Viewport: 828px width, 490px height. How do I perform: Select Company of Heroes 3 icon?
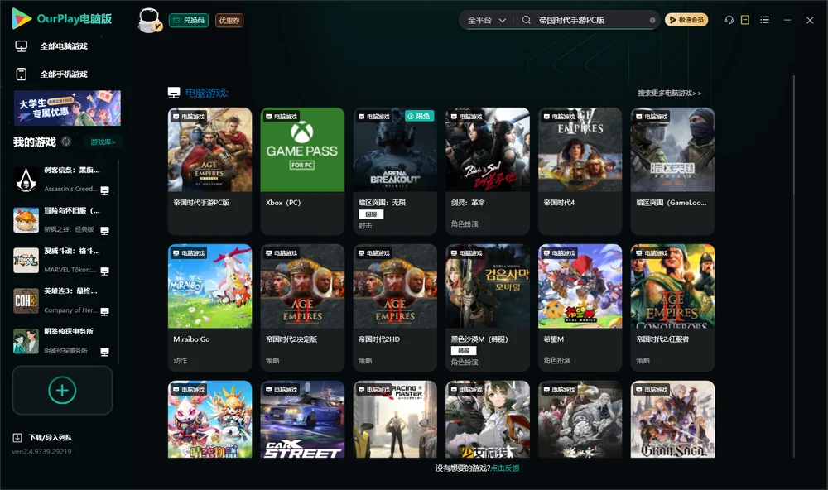(26, 301)
